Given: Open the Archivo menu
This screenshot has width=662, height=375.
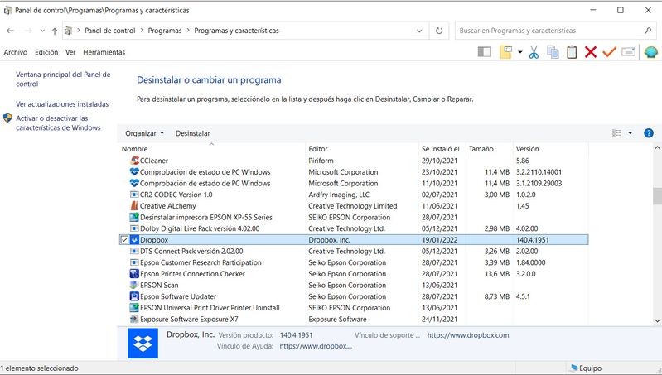Looking at the screenshot, I should coord(16,52).
